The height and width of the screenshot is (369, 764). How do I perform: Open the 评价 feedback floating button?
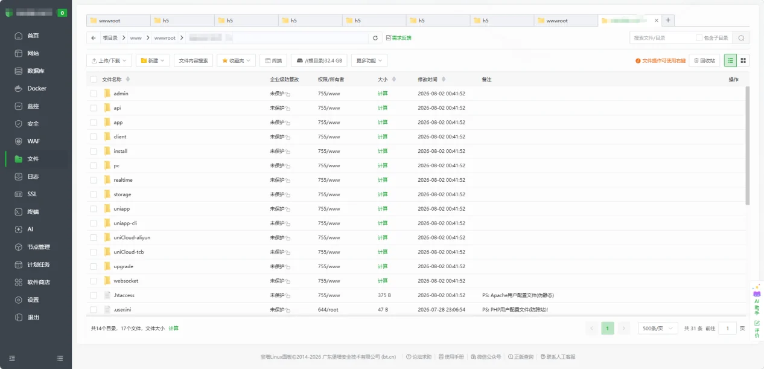point(757,329)
